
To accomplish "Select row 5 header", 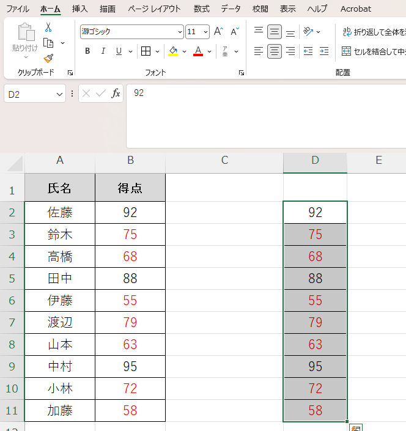I will tap(12, 278).
